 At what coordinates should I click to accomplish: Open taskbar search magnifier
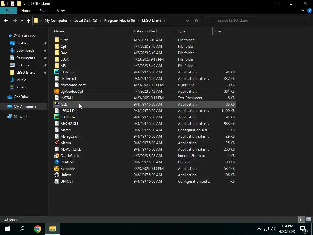(22, 229)
